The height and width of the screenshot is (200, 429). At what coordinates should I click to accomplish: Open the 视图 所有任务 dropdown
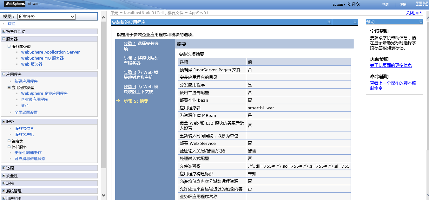[x=46, y=16]
